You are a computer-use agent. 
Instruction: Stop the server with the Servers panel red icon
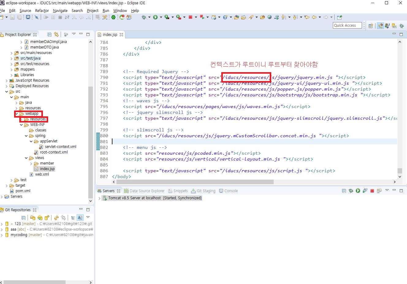(372, 191)
